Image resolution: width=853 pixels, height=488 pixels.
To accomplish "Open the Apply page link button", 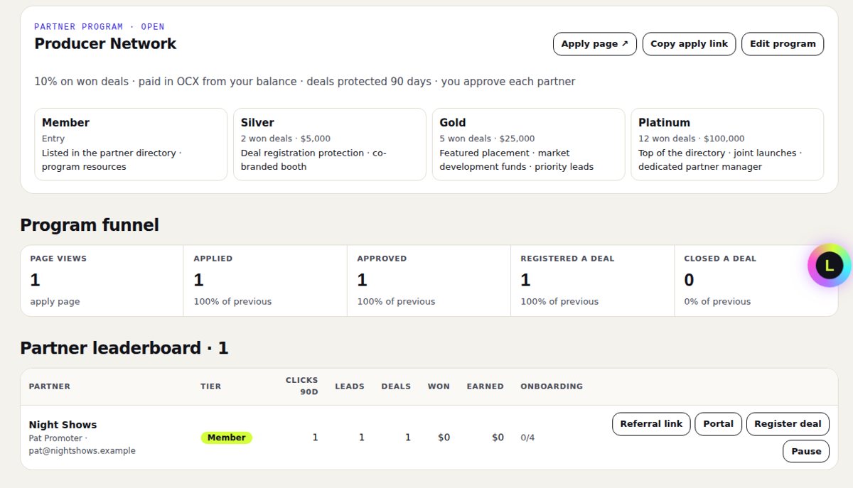I will [x=594, y=44].
